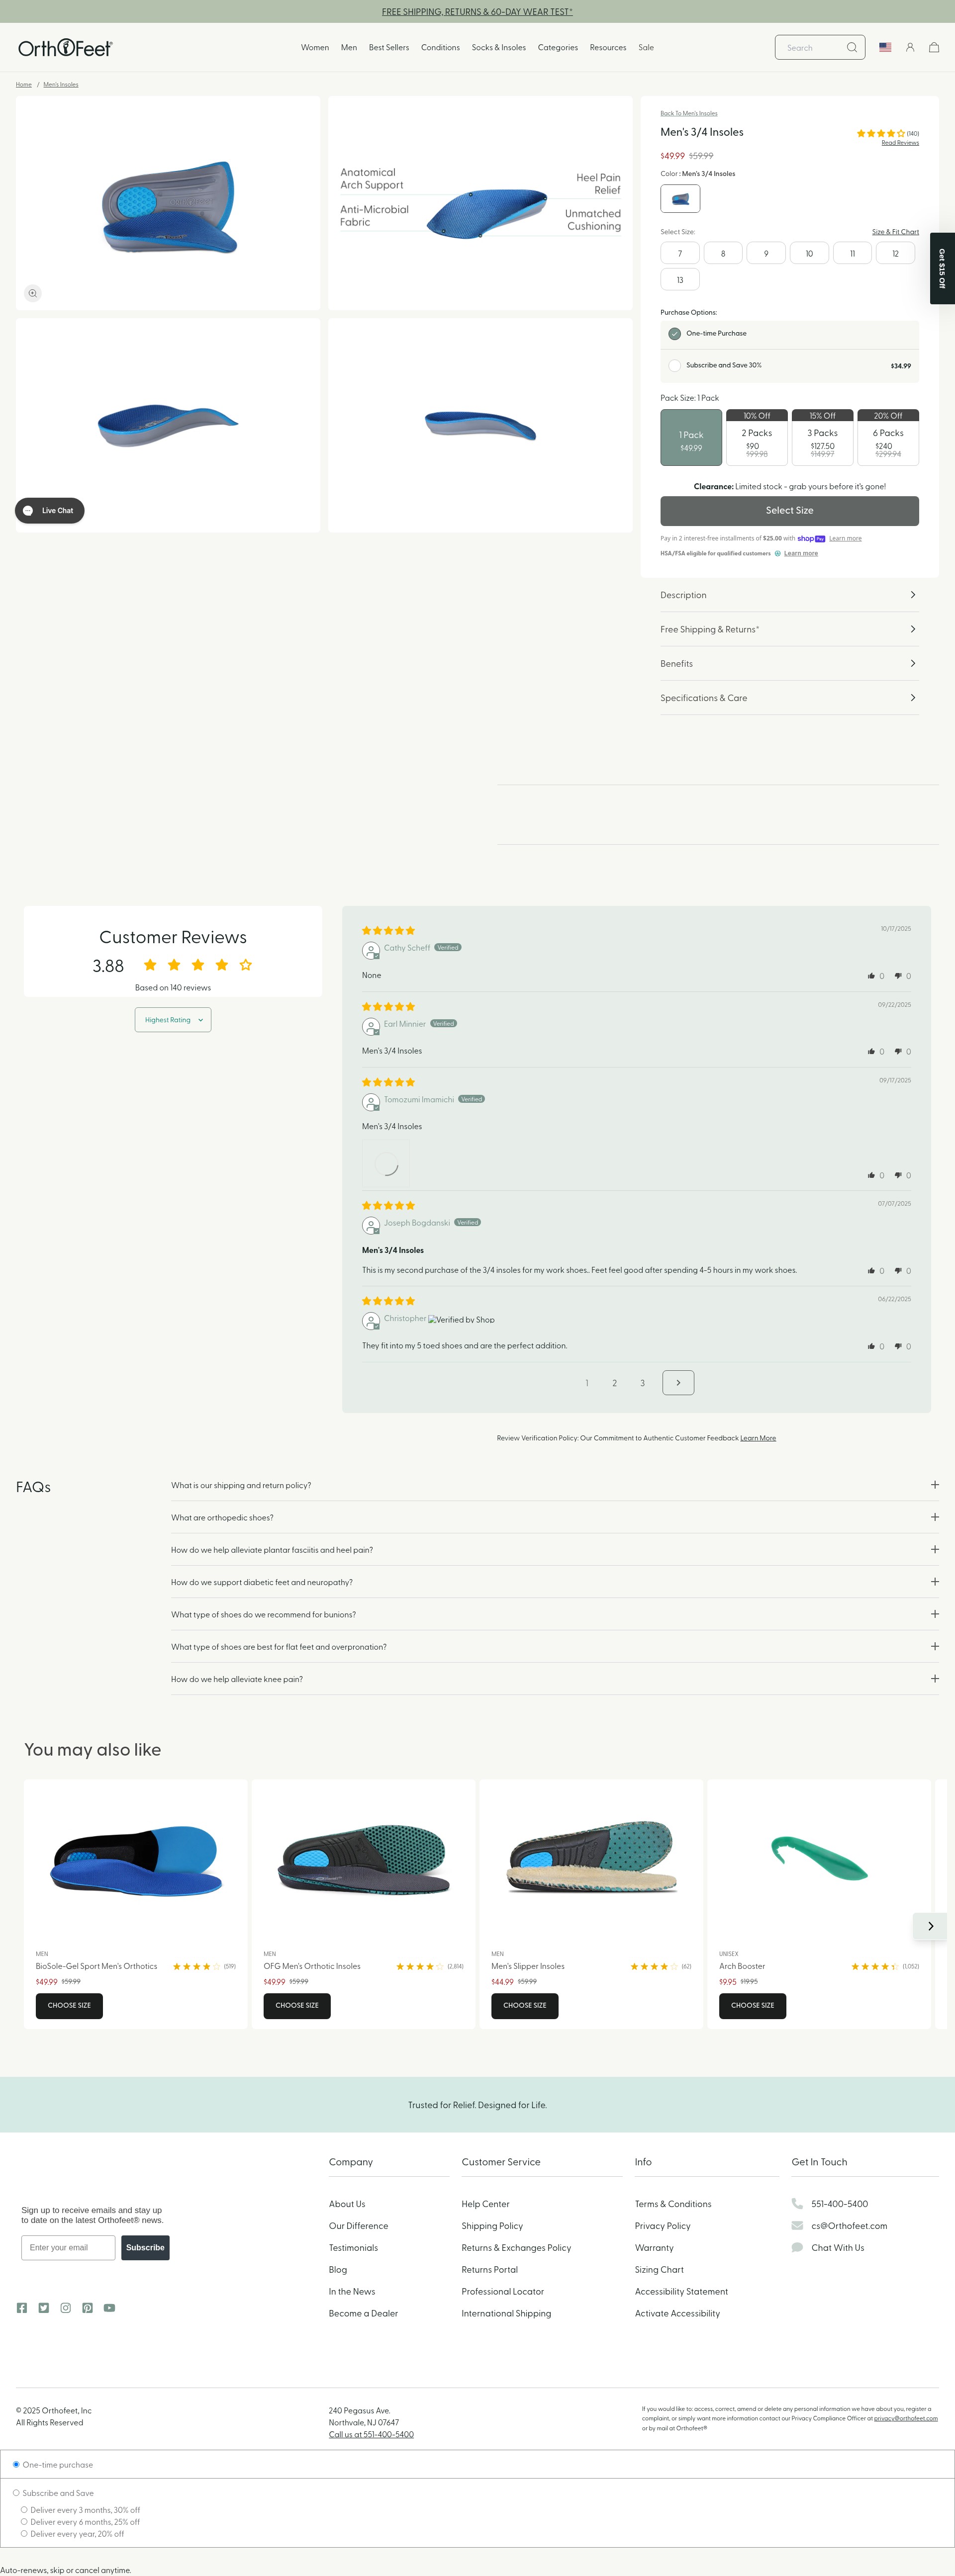Open the account profile icon
Viewport: 955px width, 2576px height.
coord(910,47)
